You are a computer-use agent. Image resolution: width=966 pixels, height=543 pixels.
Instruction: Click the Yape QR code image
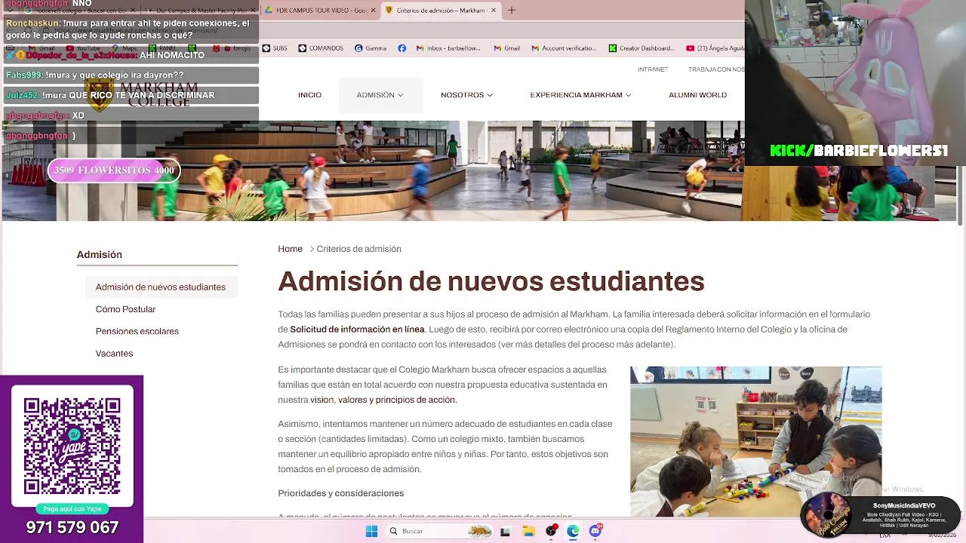pyautogui.click(x=72, y=446)
